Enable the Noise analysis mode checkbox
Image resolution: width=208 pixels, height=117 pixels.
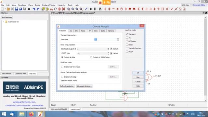coord(127,45)
